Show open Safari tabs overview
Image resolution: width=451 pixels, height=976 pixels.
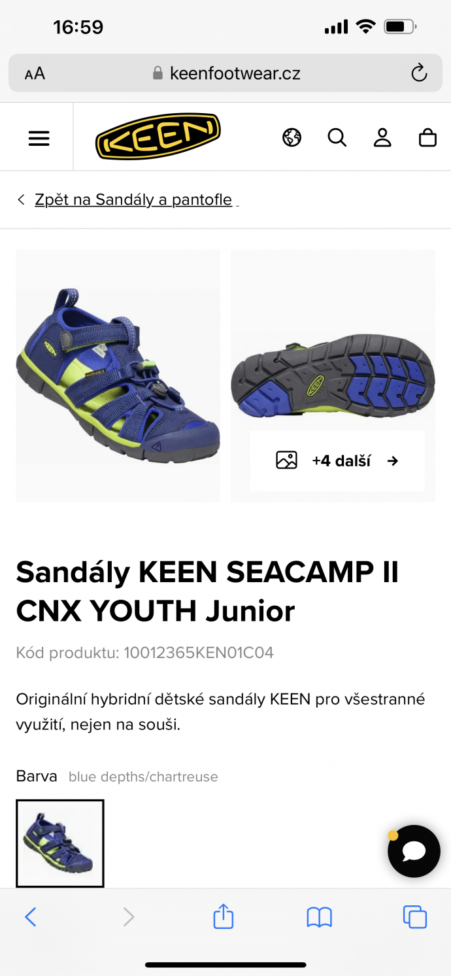(415, 917)
